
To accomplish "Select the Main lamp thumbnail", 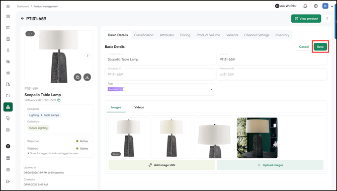I will [x=129, y=138].
